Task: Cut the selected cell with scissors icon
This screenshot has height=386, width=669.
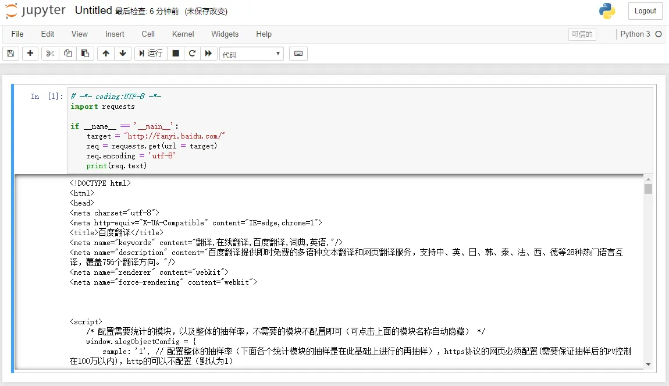Action: pos(49,53)
